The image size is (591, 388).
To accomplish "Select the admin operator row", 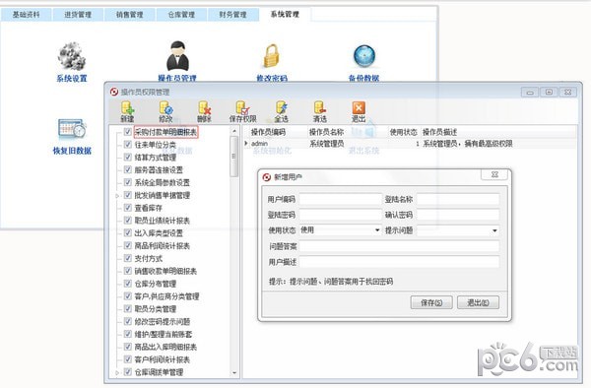I will 410,144.
